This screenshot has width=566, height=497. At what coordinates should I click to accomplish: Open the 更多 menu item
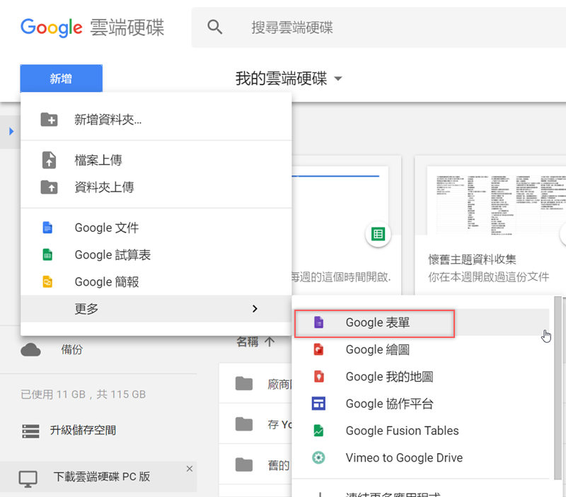156,309
